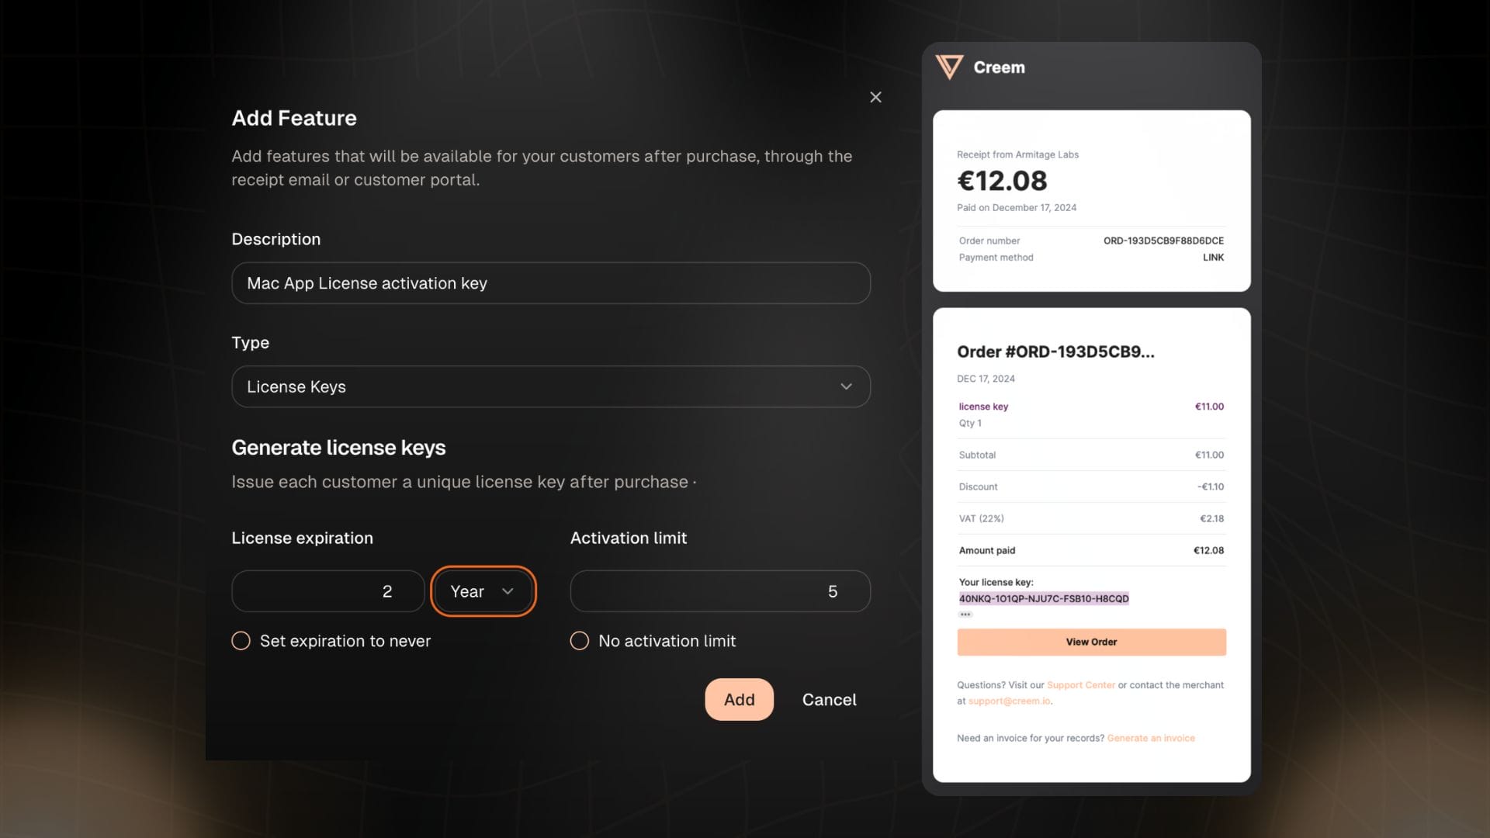The width and height of the screenshot is (1490, 838).
Task: Click the license expiration number field
Action: coord(327,591)
